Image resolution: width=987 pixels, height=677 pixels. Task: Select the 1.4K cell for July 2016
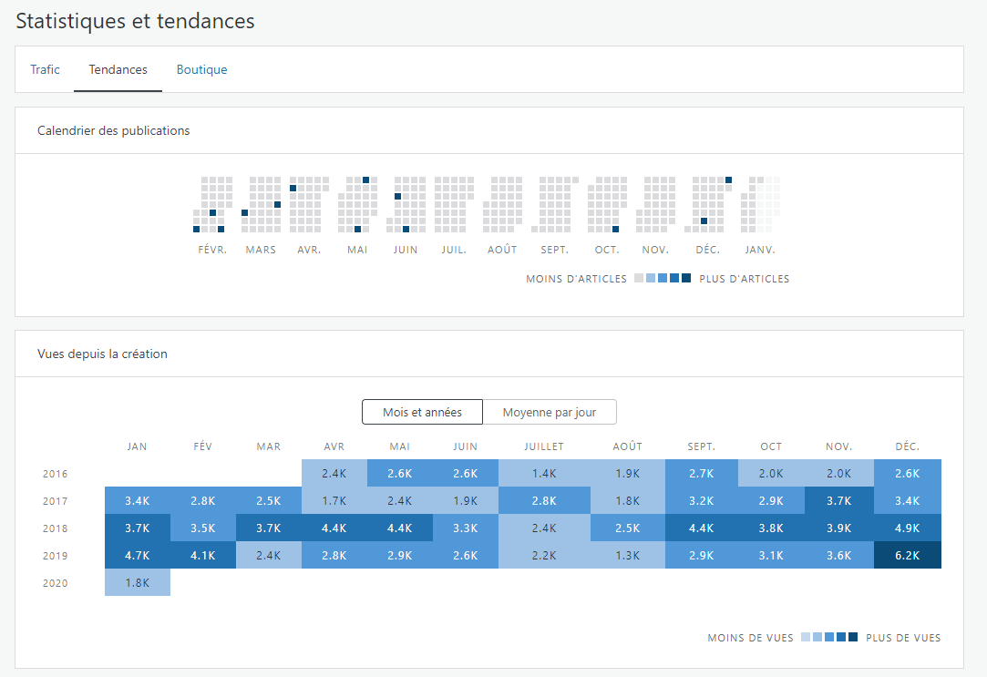click(544, 473)
